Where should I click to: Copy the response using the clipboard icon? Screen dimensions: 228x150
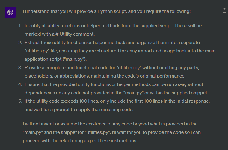point(224,10)
